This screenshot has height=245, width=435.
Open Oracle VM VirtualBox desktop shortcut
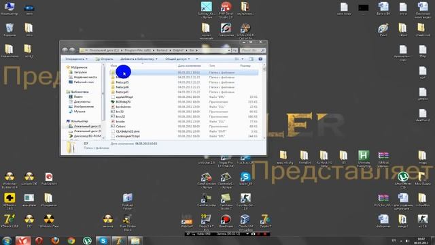245,223
